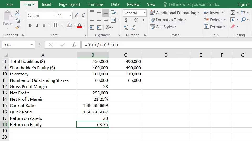Image resolution: width=252 pixels, height=141 pixels.
Task: Select the Format Painter brush icon
Action: [18, 27]
